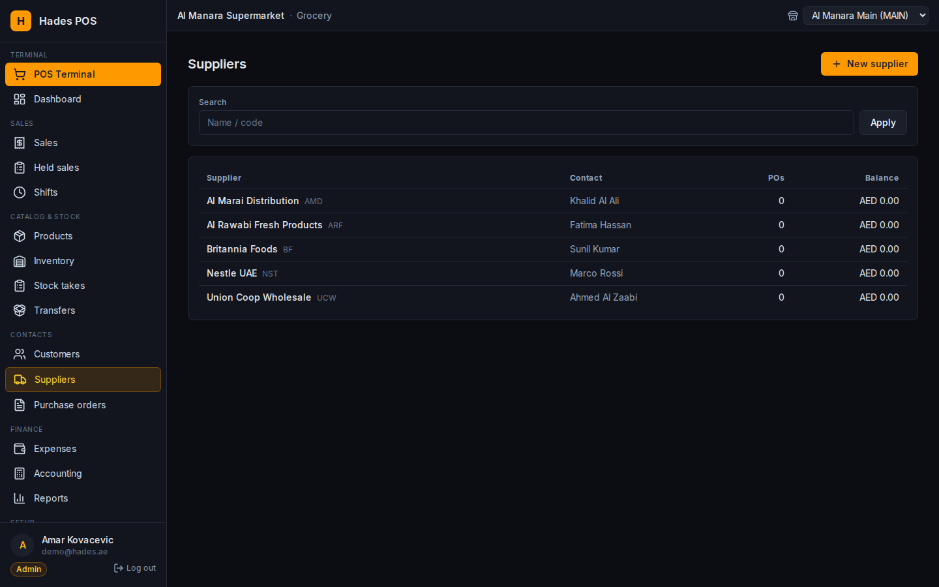
Task: Click the Accounting calculator icon
Action: pos(20,474)
